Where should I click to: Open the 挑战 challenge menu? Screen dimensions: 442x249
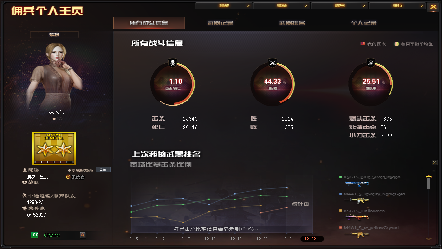[224, 6]
